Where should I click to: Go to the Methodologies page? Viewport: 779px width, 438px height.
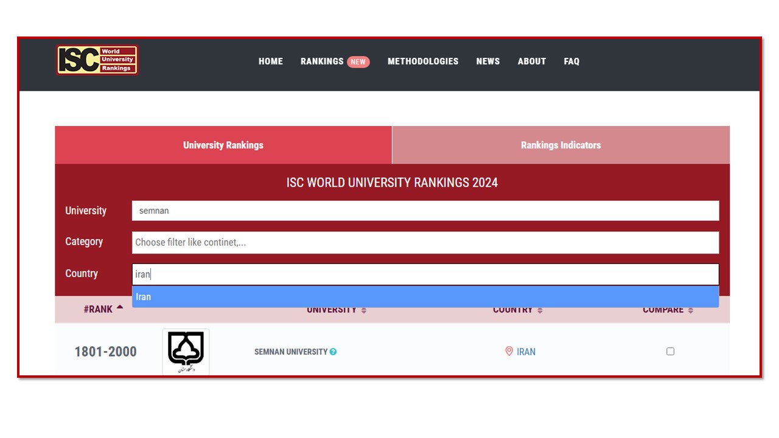coord(423,61)
